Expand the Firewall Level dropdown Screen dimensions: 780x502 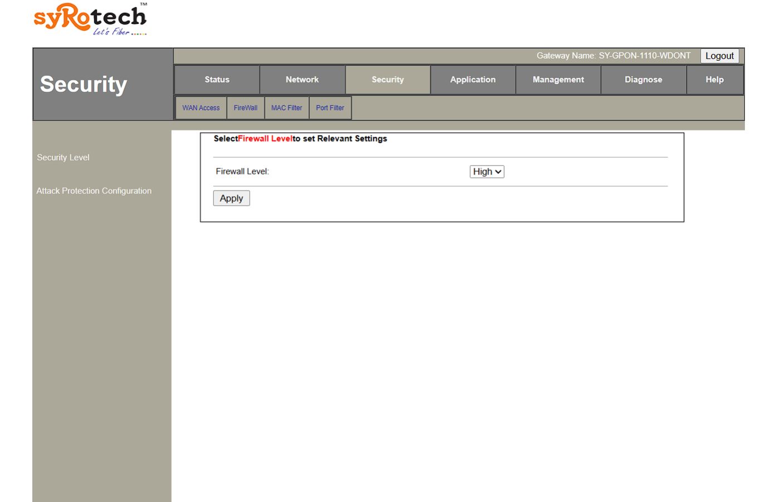coord(487,172)
